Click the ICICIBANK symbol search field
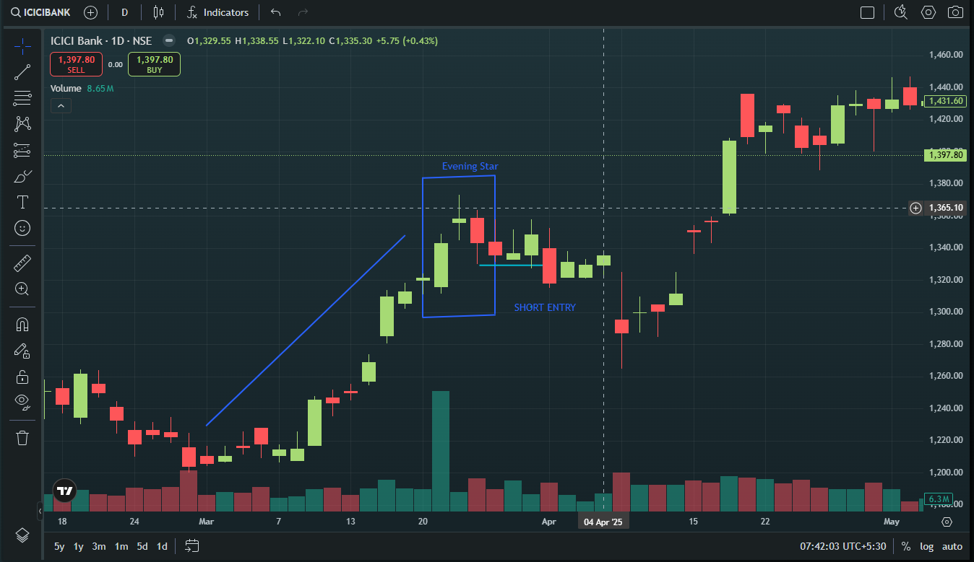 click(x=45, y=12)
